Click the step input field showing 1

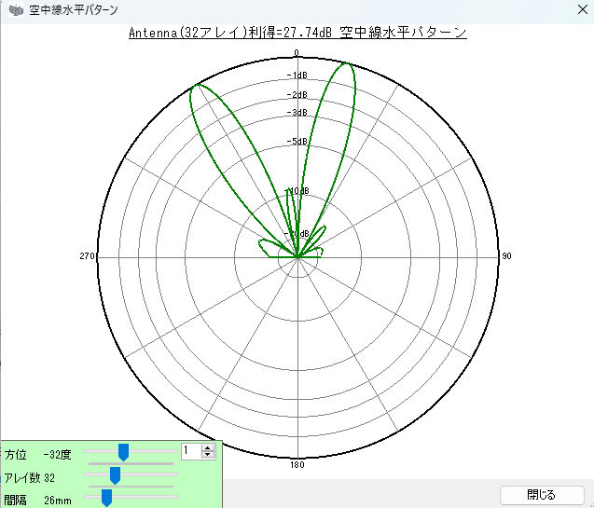(190, 451)
